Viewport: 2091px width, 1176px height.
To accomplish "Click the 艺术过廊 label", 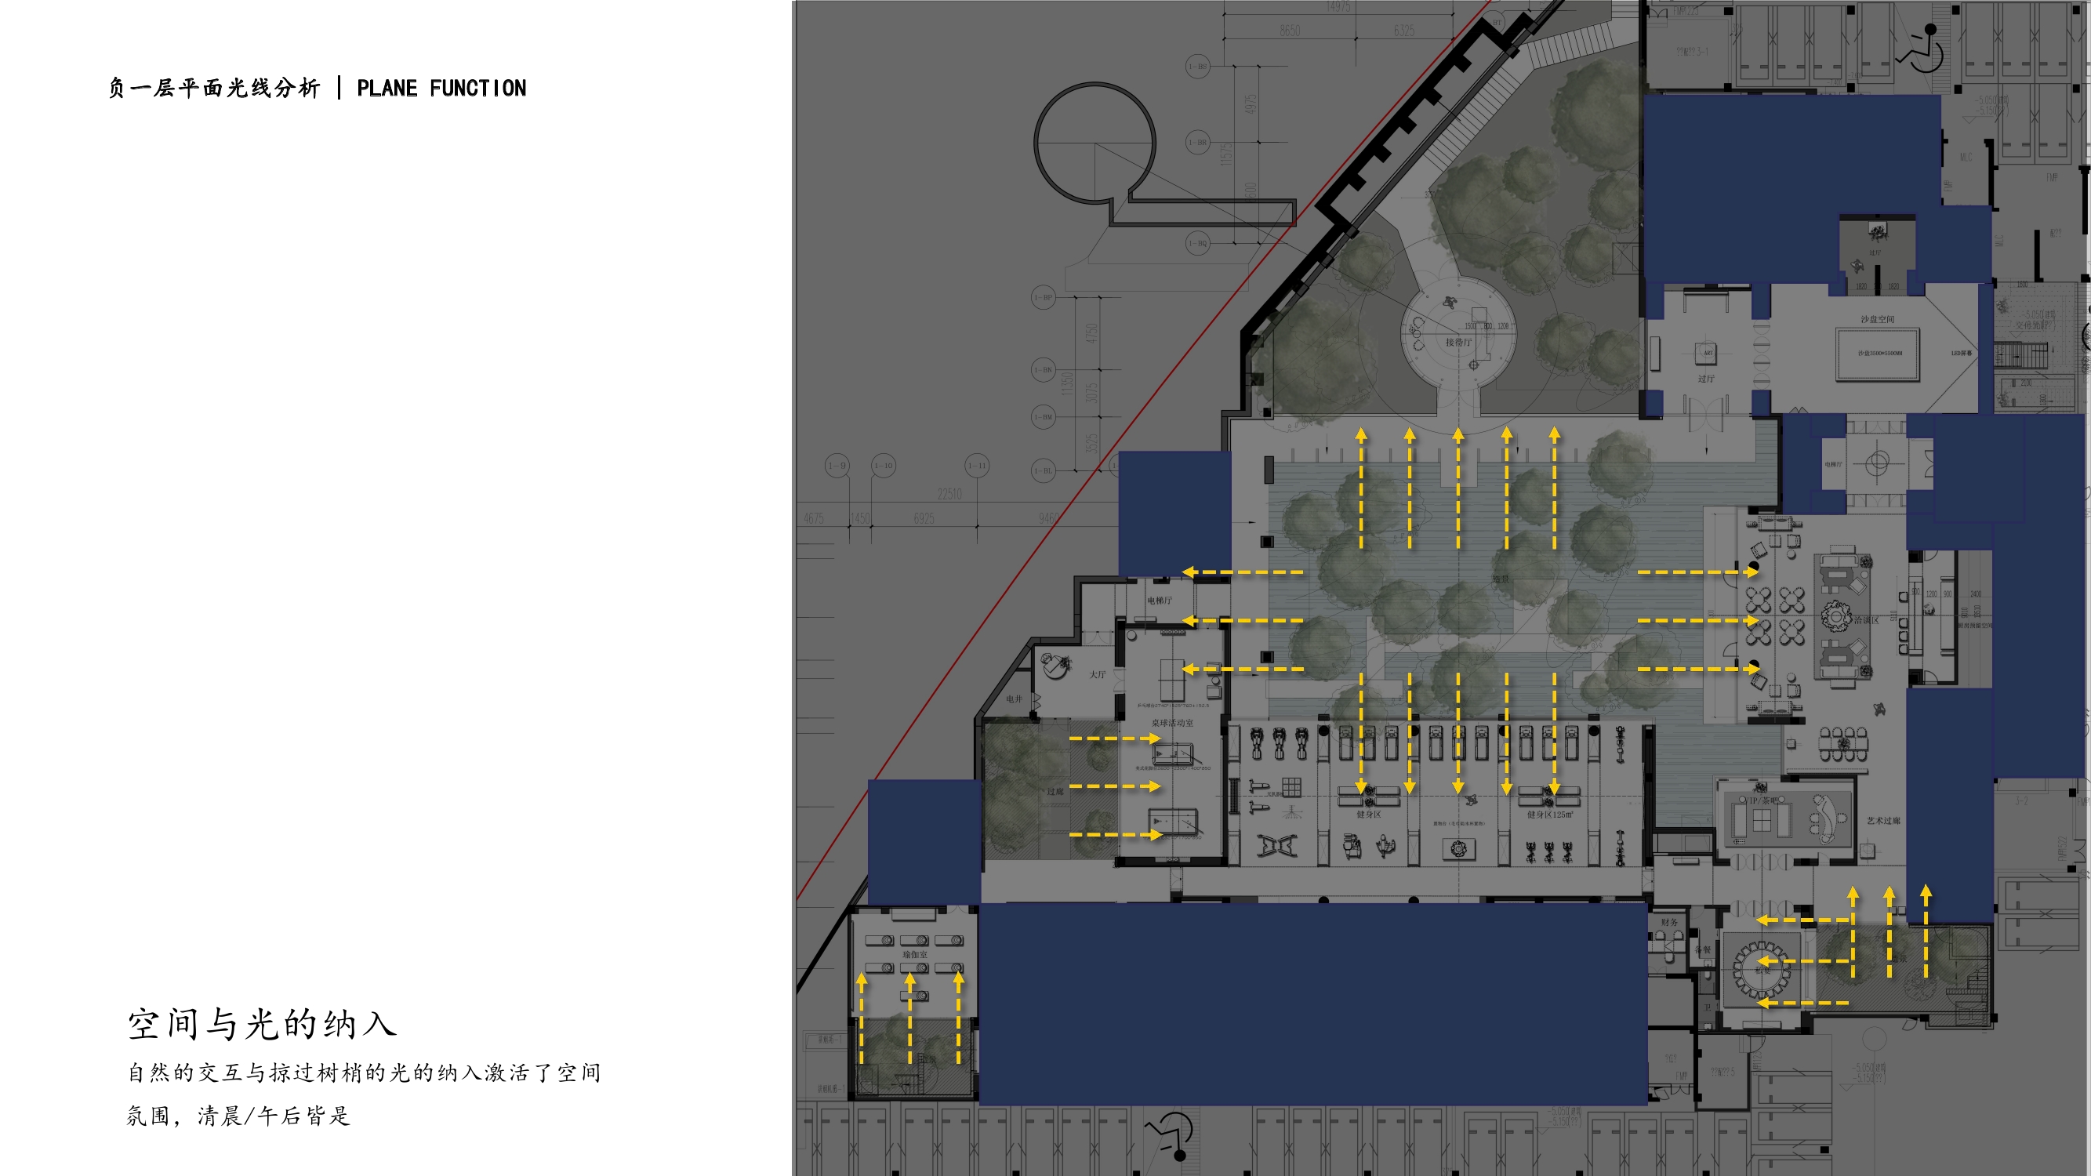I will tap(1882, 821).
